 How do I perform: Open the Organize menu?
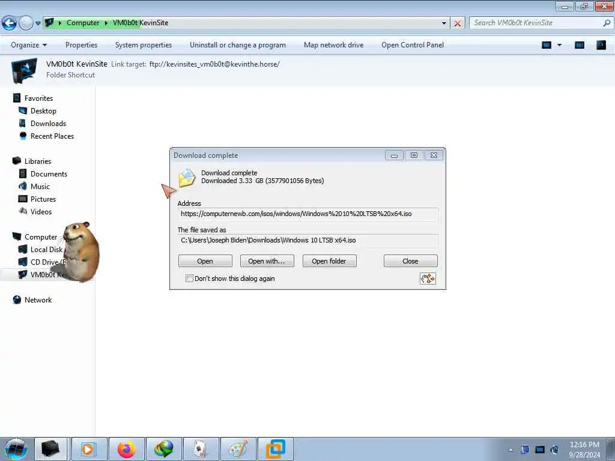29,45
